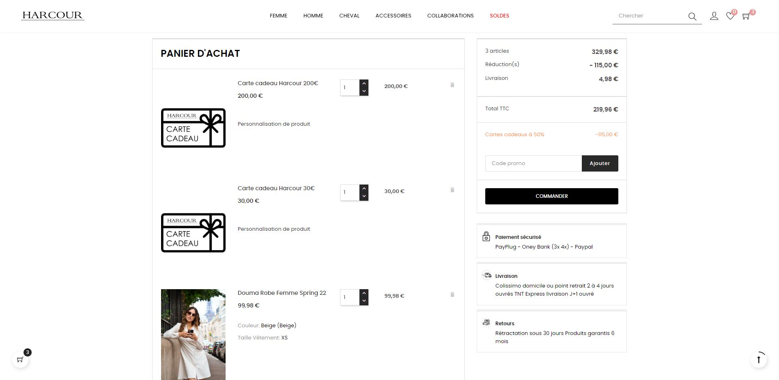
Task: Open the FEMME menu
Action: [278, 16]
